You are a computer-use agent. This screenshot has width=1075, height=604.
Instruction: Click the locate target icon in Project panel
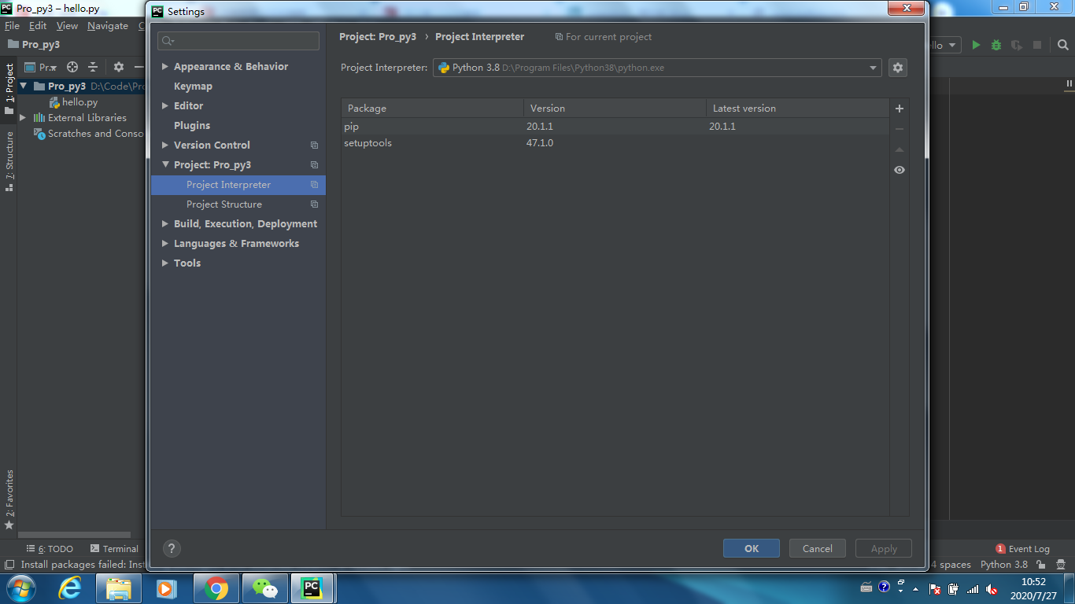(x=72, y=68)
